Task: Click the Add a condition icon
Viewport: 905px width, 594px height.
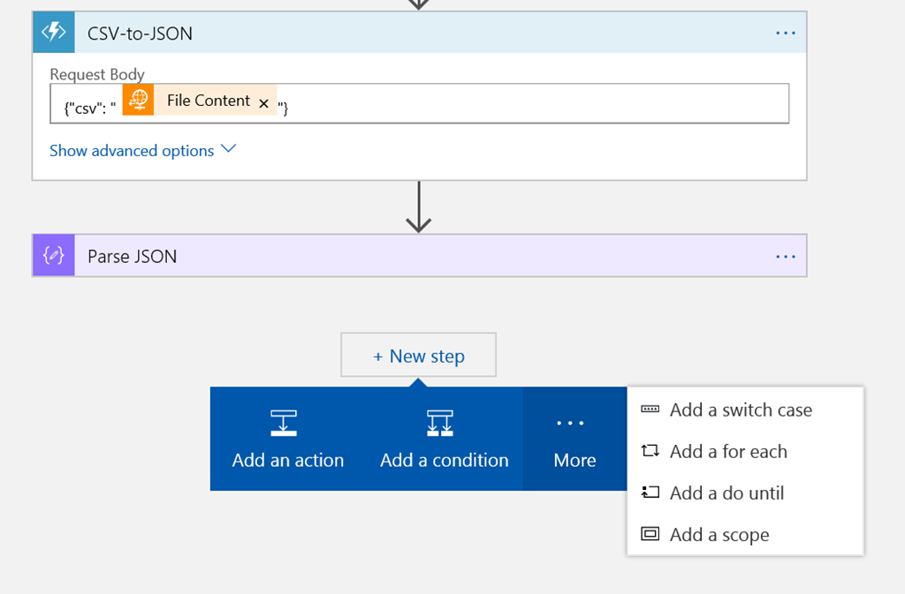Action: tap(440, 424)
